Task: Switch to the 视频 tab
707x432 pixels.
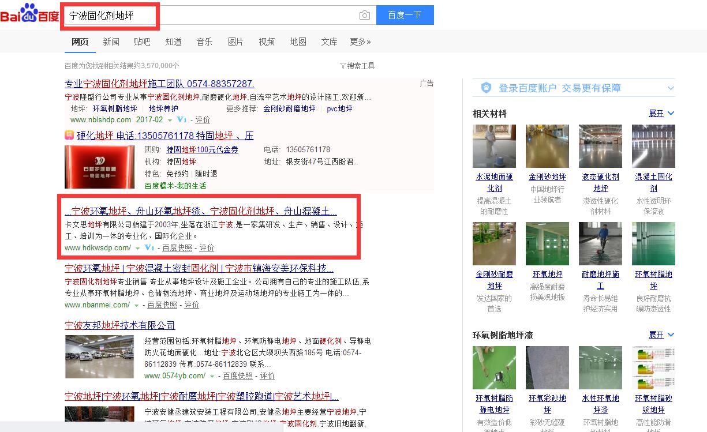Action: point(267,42)
